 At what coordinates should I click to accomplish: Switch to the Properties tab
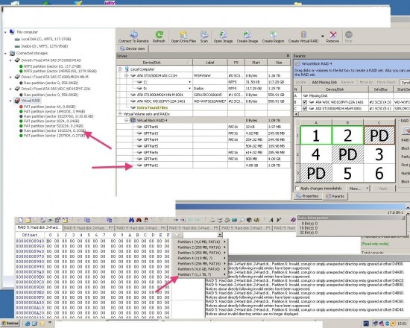click(307, 196)
